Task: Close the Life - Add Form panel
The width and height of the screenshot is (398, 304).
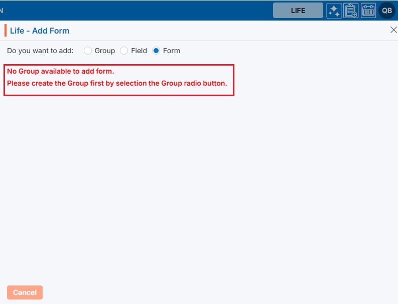Action: pyautogui.click(x=393, y=30)
